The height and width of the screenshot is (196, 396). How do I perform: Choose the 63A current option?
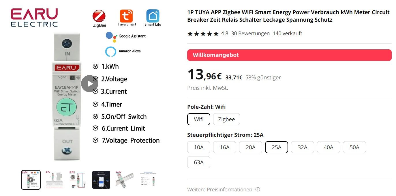tap(199, 162)
